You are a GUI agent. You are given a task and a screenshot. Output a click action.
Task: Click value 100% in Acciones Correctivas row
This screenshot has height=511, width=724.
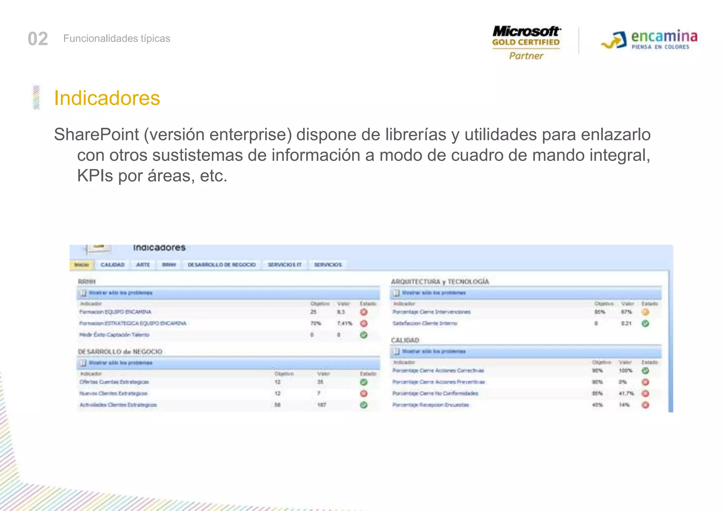(x=625, y=371)
